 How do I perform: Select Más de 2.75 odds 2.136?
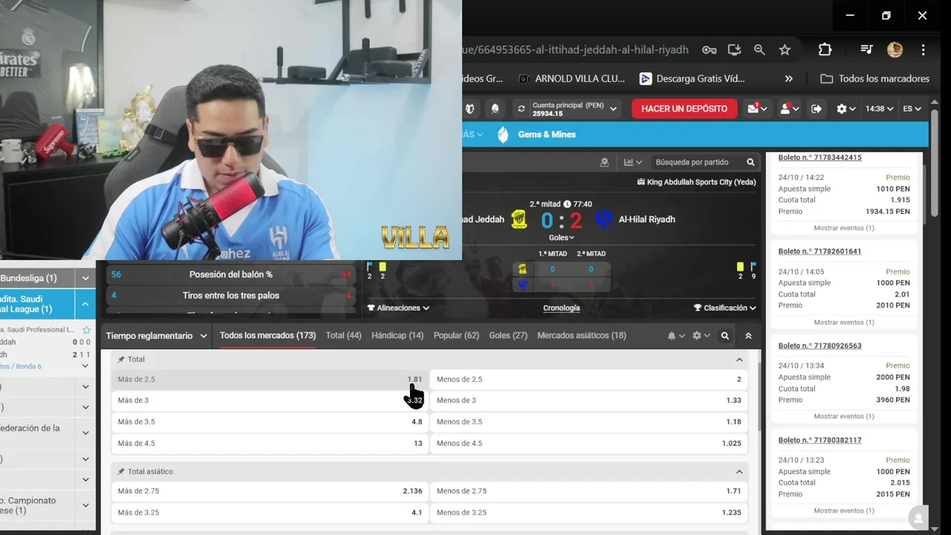[270, 491]
